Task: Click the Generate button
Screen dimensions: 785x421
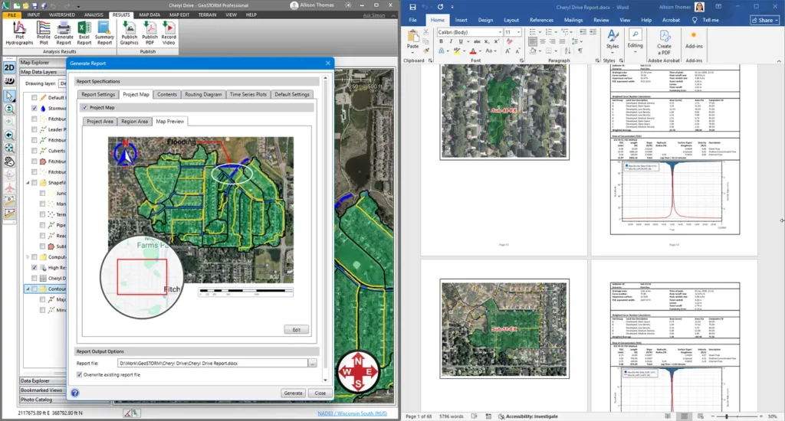Action: 294,393
